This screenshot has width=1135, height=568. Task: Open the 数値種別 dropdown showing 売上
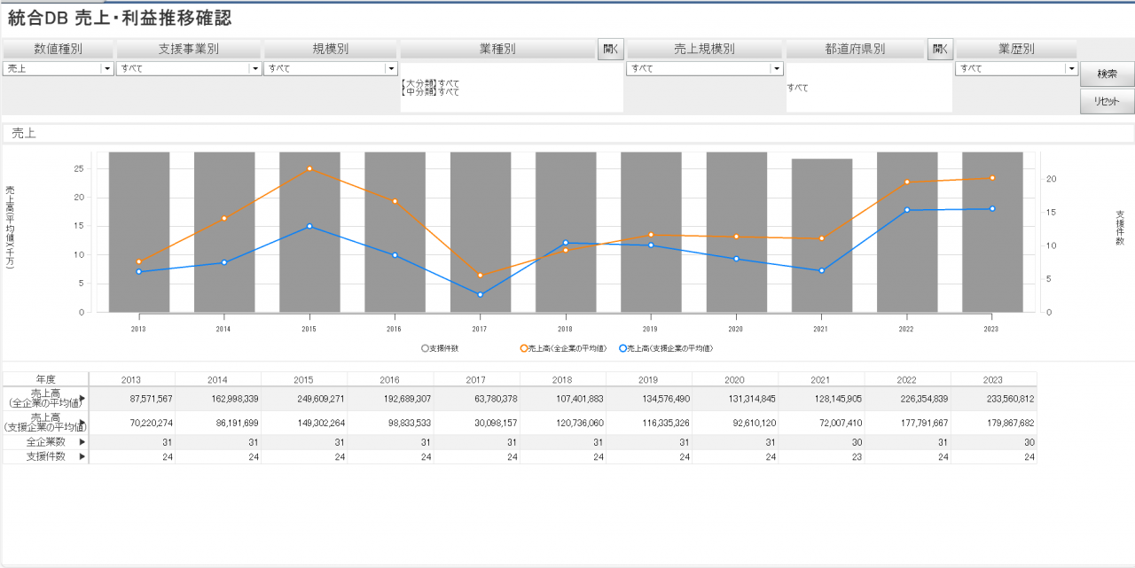[107, 68]
